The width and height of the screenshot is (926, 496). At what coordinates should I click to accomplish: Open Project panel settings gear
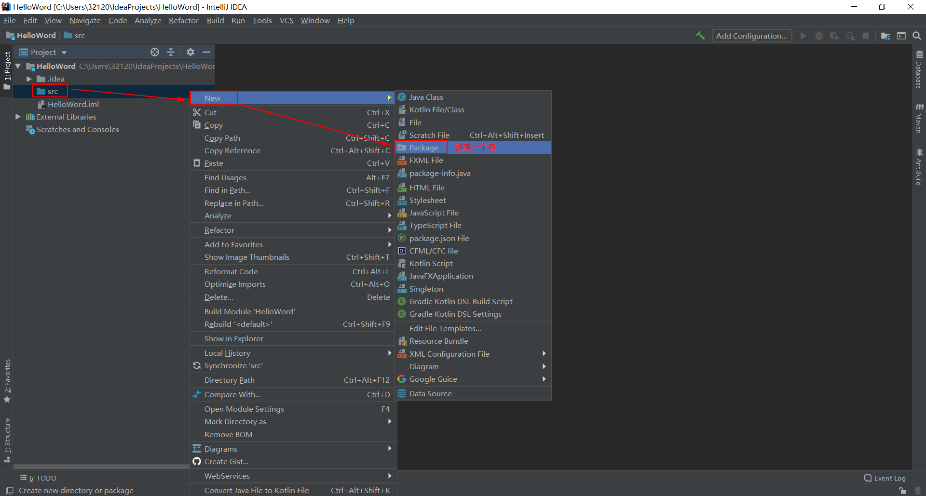click(191, 52)
